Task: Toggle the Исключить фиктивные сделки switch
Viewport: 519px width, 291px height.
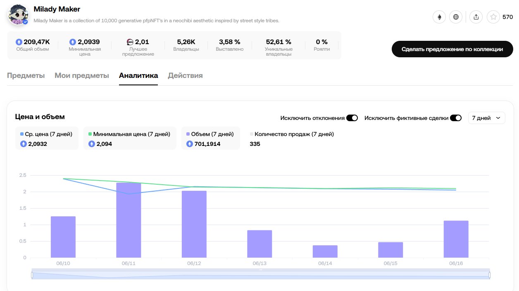Action: 456,118
